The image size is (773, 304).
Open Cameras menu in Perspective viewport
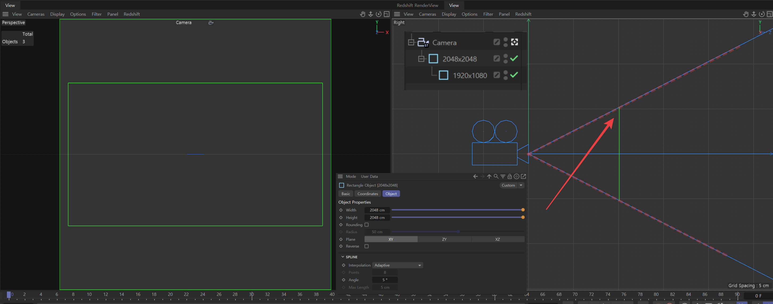point(36,14)
